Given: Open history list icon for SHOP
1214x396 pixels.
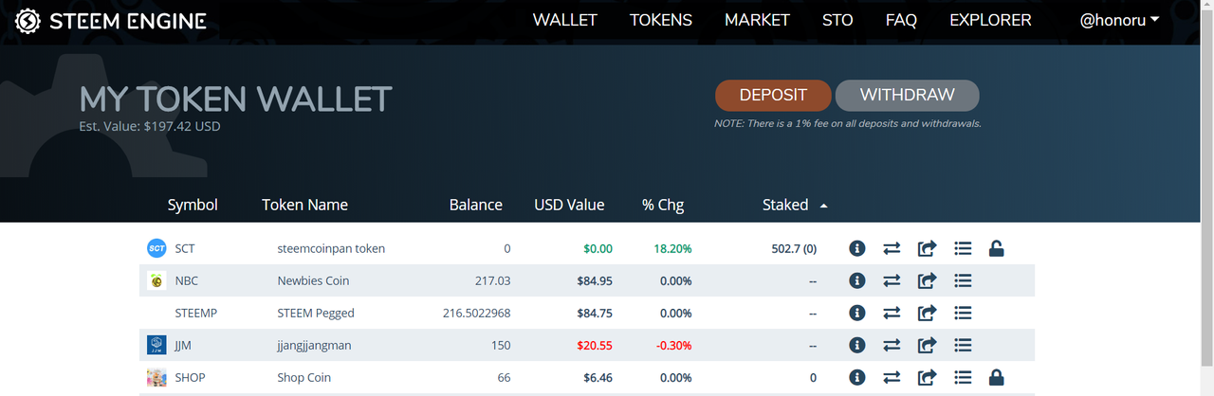Looking at the screenshot, I should pos(963,377).
